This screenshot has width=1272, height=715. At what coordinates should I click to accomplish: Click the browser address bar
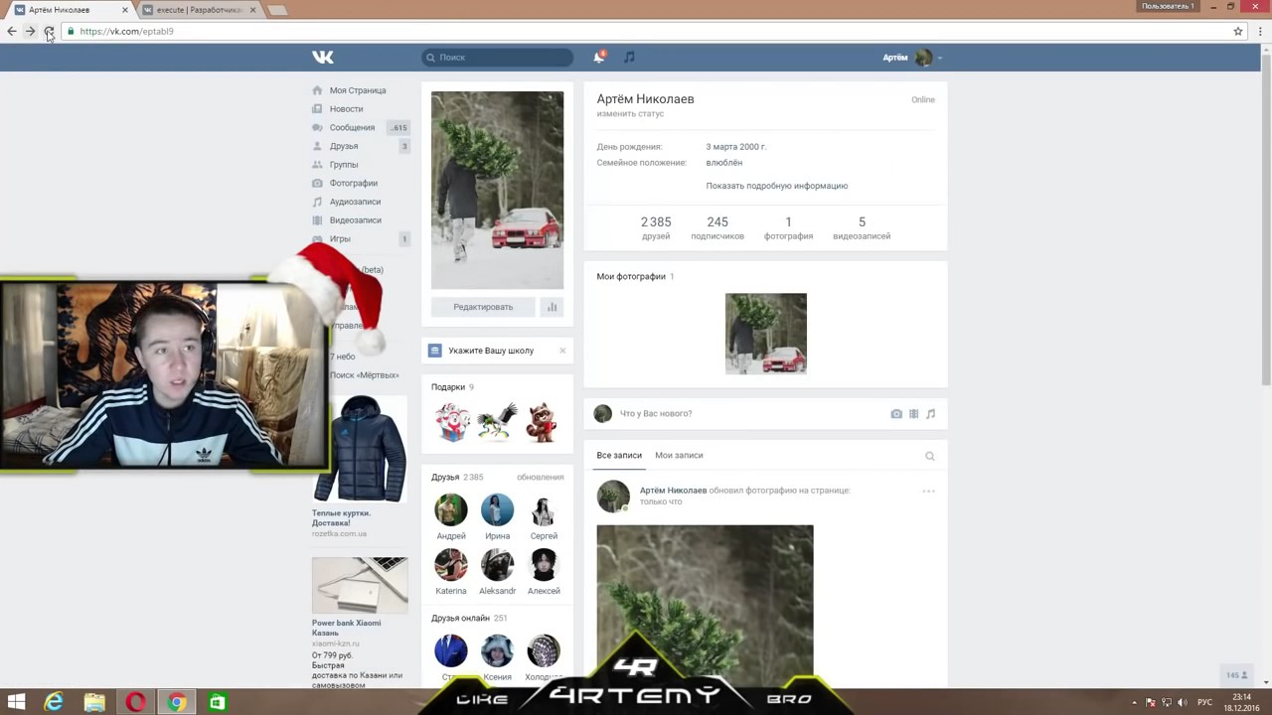[x=646, y=31]
